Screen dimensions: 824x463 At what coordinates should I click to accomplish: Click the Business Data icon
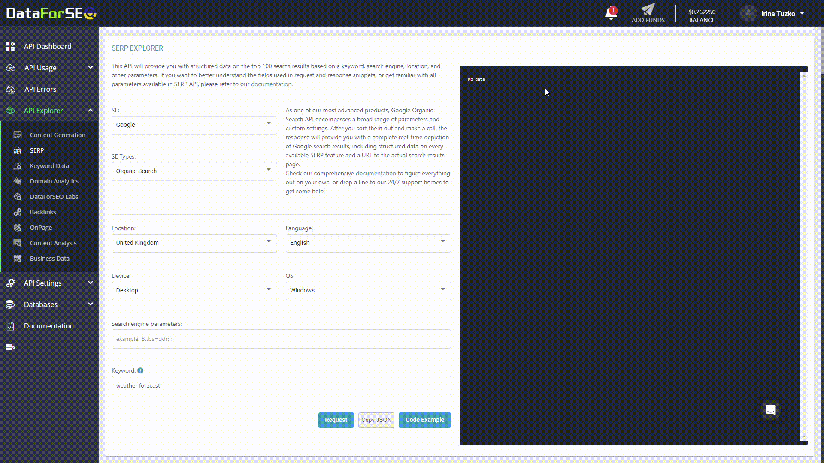(x=18, y=259)
